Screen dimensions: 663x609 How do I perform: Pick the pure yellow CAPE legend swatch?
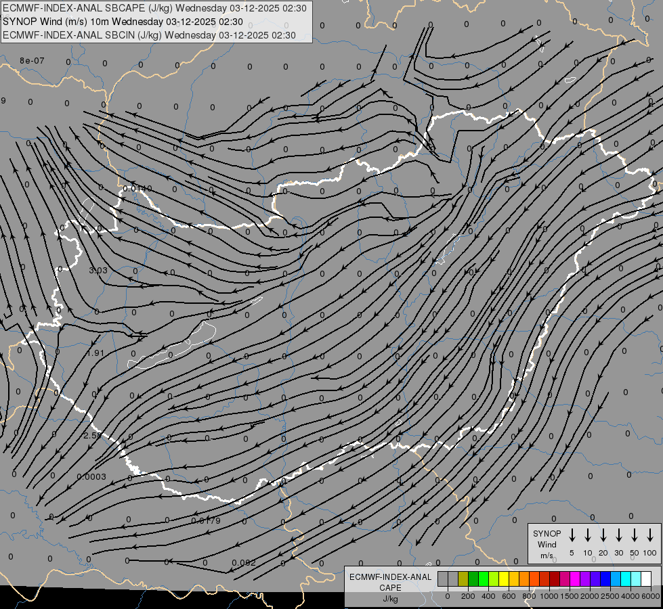[504, 579]
